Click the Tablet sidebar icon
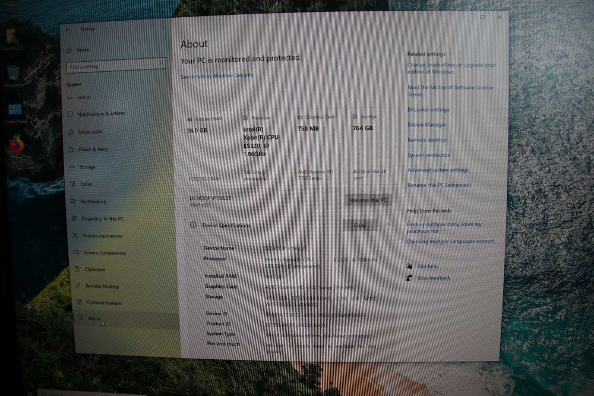594x396 pixels. (72, 184)
